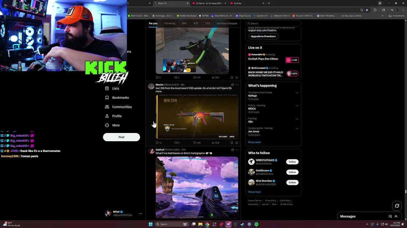407x228 pixels.
Task: Open options for Jon Jones trend
Action: 297,129
